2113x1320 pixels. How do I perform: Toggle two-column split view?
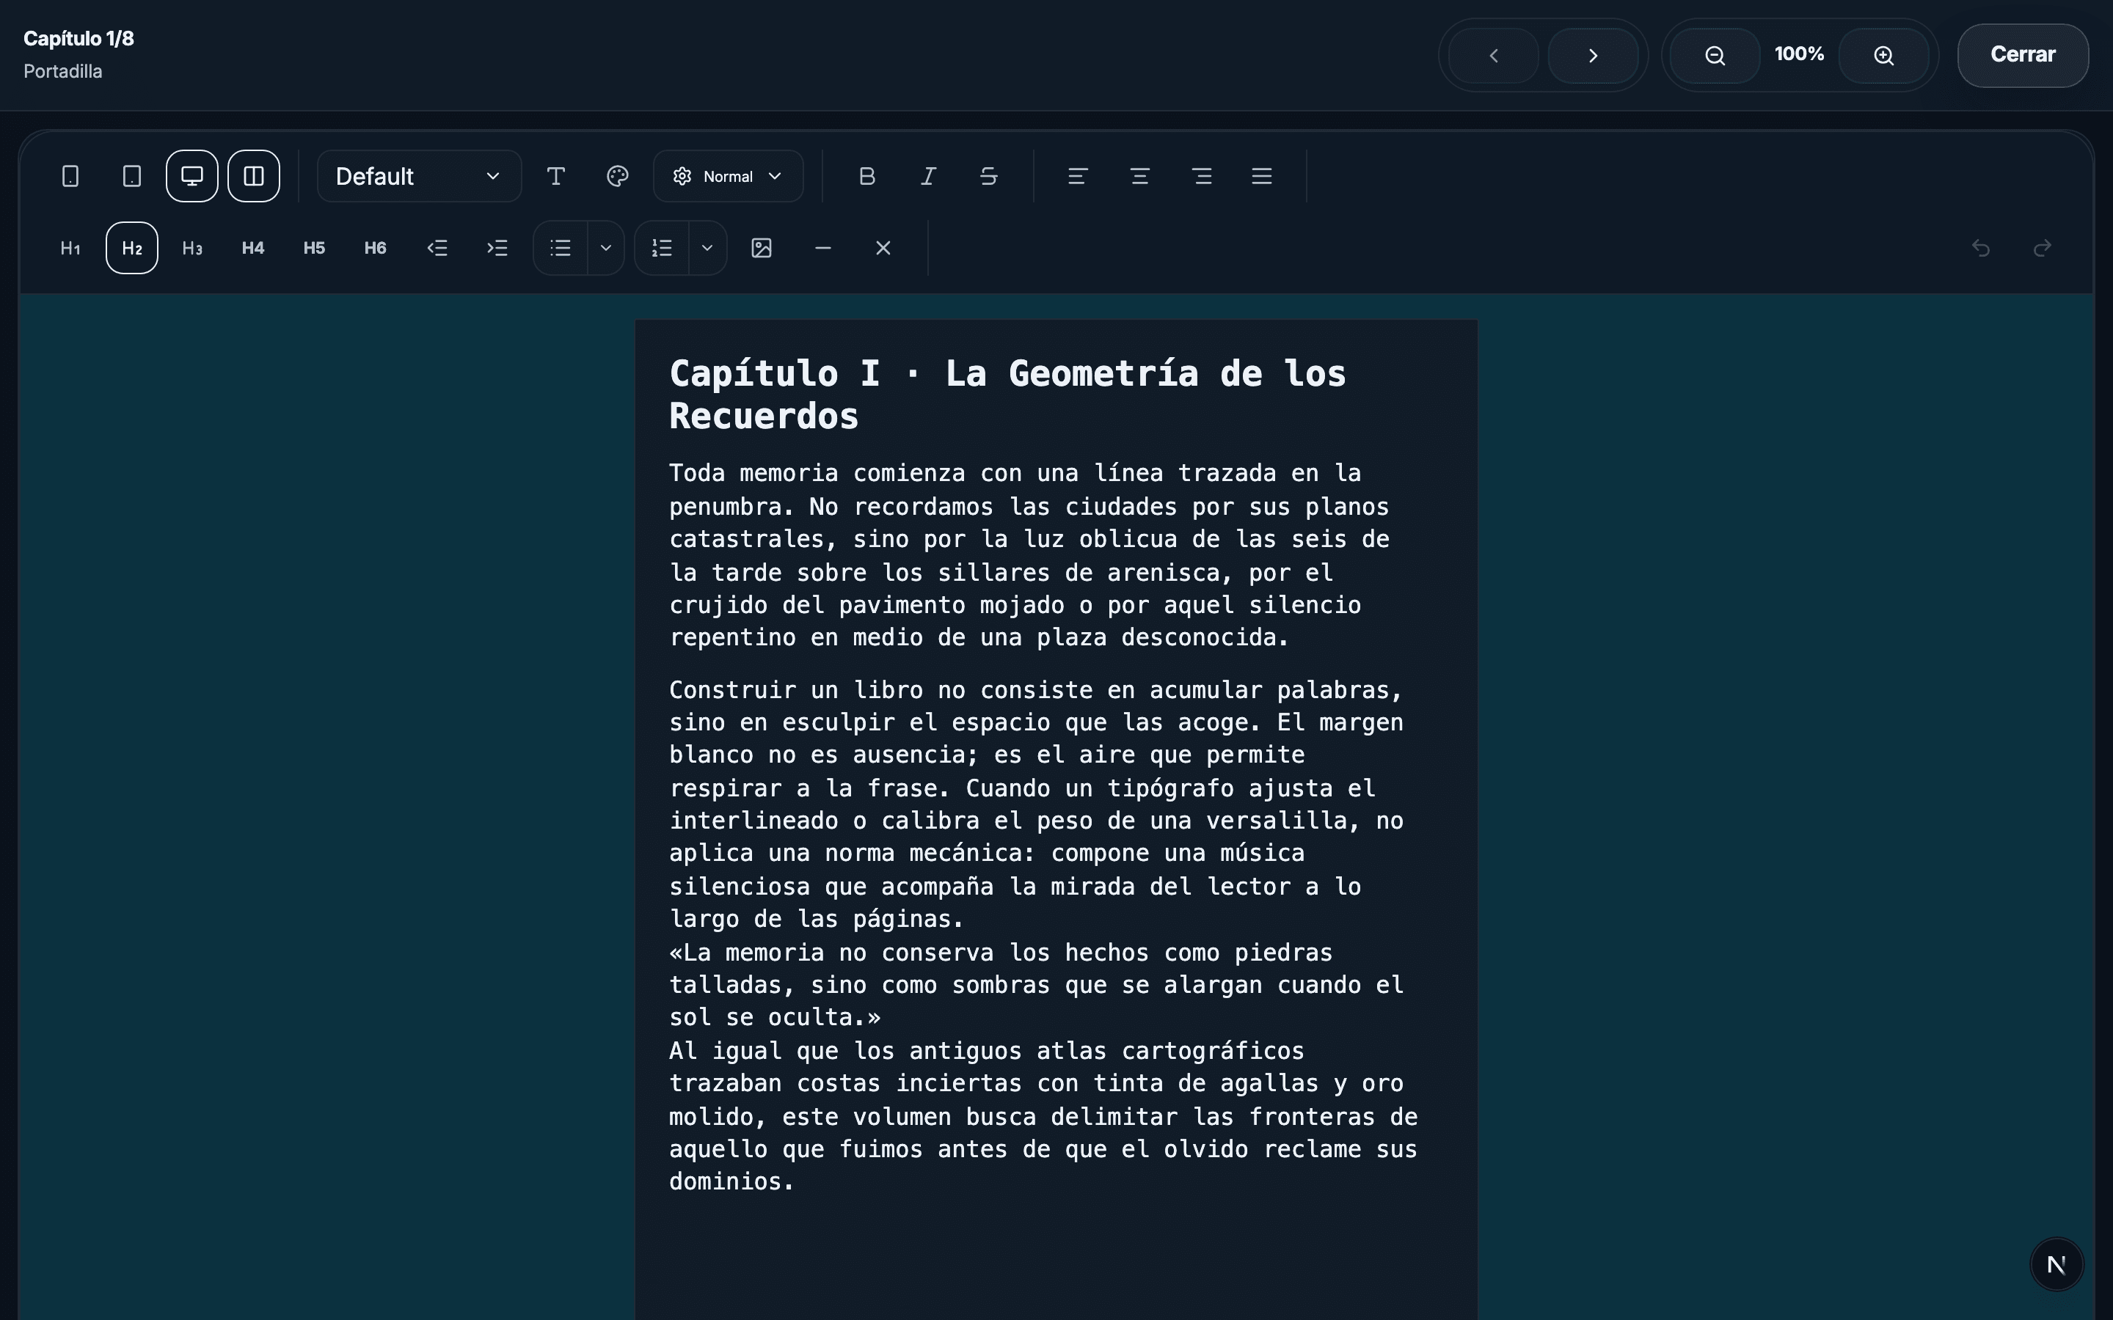254,176
